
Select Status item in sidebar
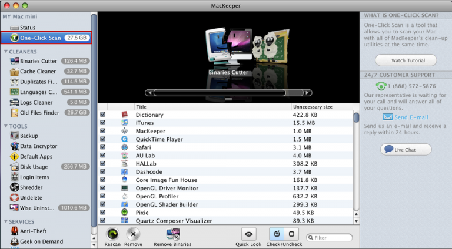coord(27,28)
